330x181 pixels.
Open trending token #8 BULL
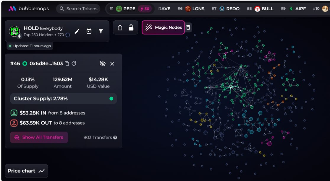click(260, 9)
